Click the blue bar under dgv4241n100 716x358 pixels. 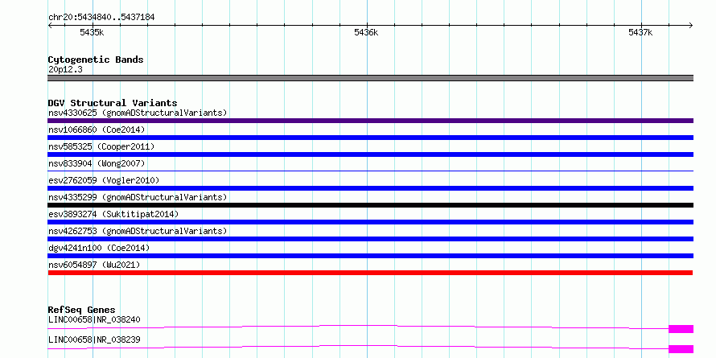370,256
